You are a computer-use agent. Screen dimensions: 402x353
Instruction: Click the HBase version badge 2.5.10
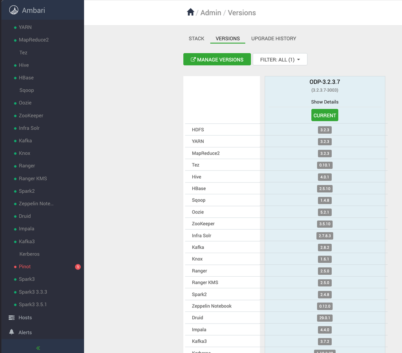pyautogui.click(x=325, y=188)
